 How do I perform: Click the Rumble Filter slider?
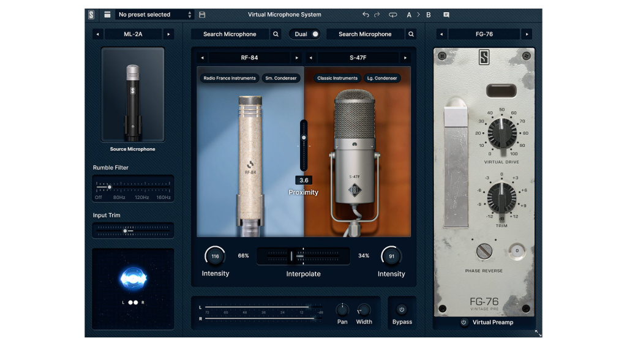pos(133,188)
